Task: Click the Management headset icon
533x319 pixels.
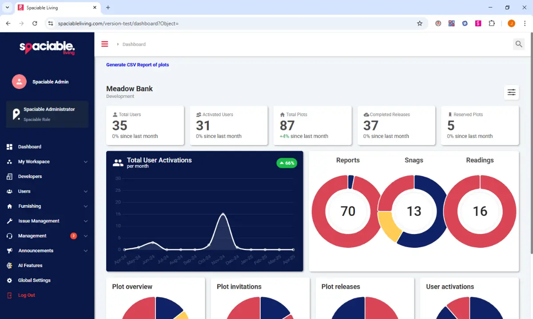Action: click(9, 236)
